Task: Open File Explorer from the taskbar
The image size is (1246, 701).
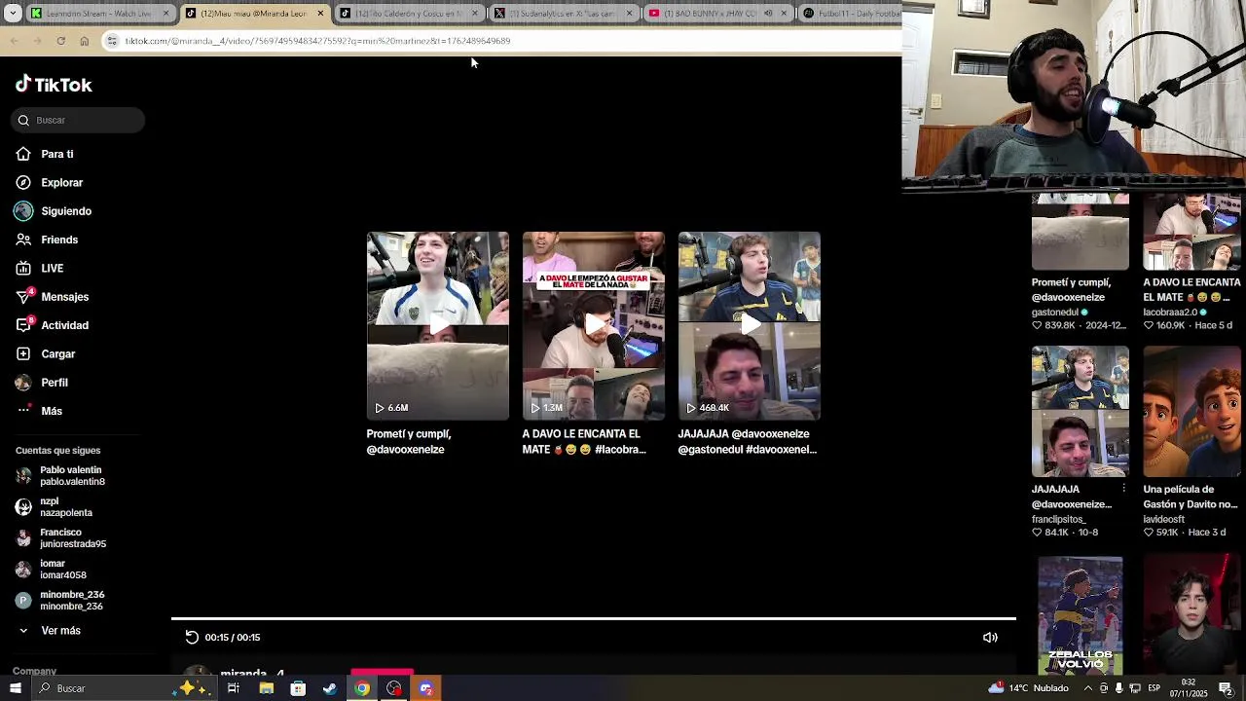Action: tap(266, 688)
